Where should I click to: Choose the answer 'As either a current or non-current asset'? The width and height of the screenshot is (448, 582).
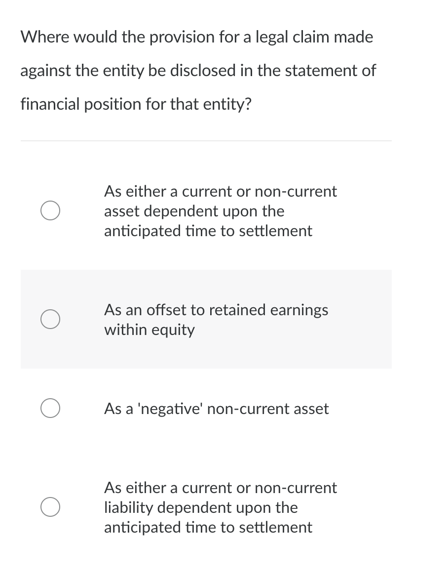pos(221,211)
